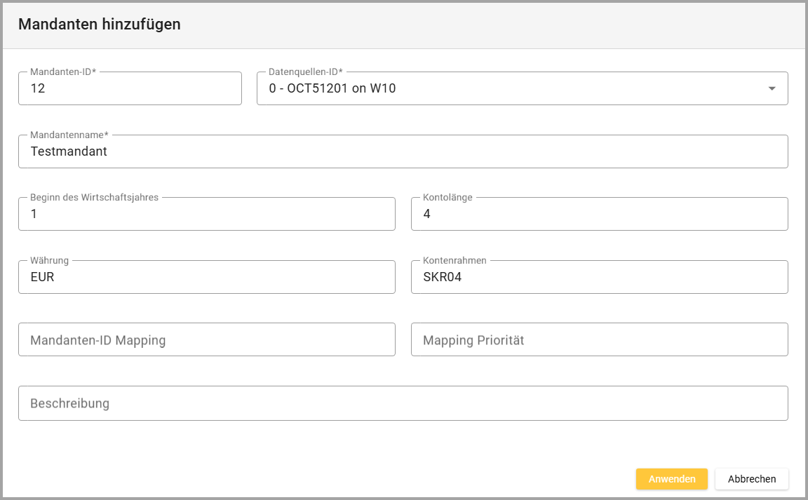This screenshot has width=808, height=500.
Task: Click into Beginn des Wirtschaftsjahres field
Action: coord(207,215)
